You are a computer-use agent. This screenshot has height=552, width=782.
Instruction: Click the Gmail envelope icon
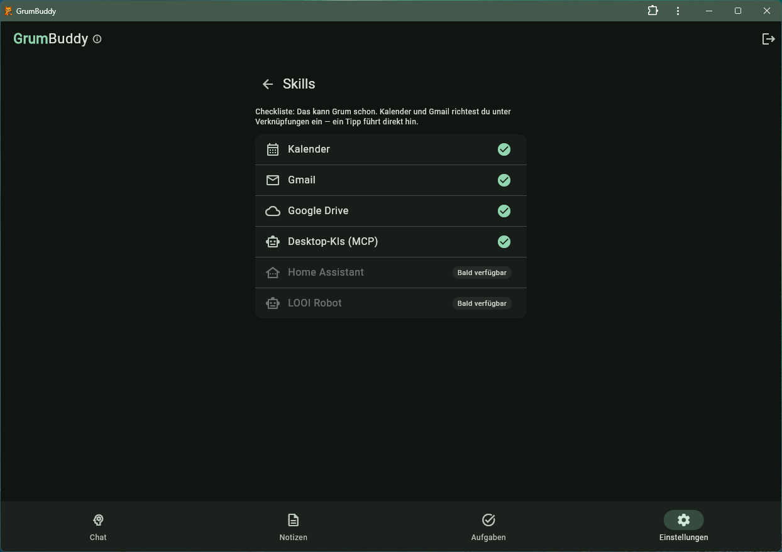(x=273, y=180)
